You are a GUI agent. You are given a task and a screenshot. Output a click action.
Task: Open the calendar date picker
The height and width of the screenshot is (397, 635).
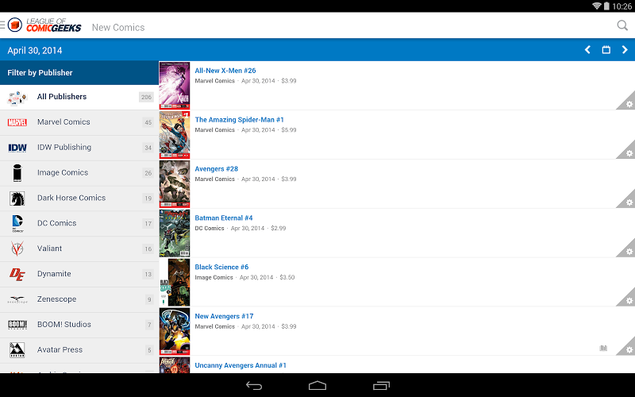click(x=606, y=50)
